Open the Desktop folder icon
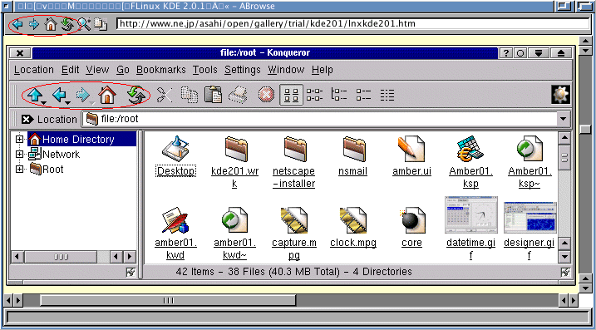 tap(175, 148)
